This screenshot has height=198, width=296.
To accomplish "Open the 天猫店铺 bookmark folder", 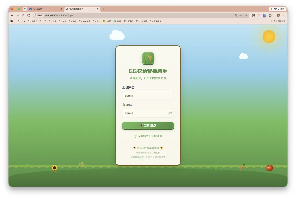I will (x=156, y=21).
